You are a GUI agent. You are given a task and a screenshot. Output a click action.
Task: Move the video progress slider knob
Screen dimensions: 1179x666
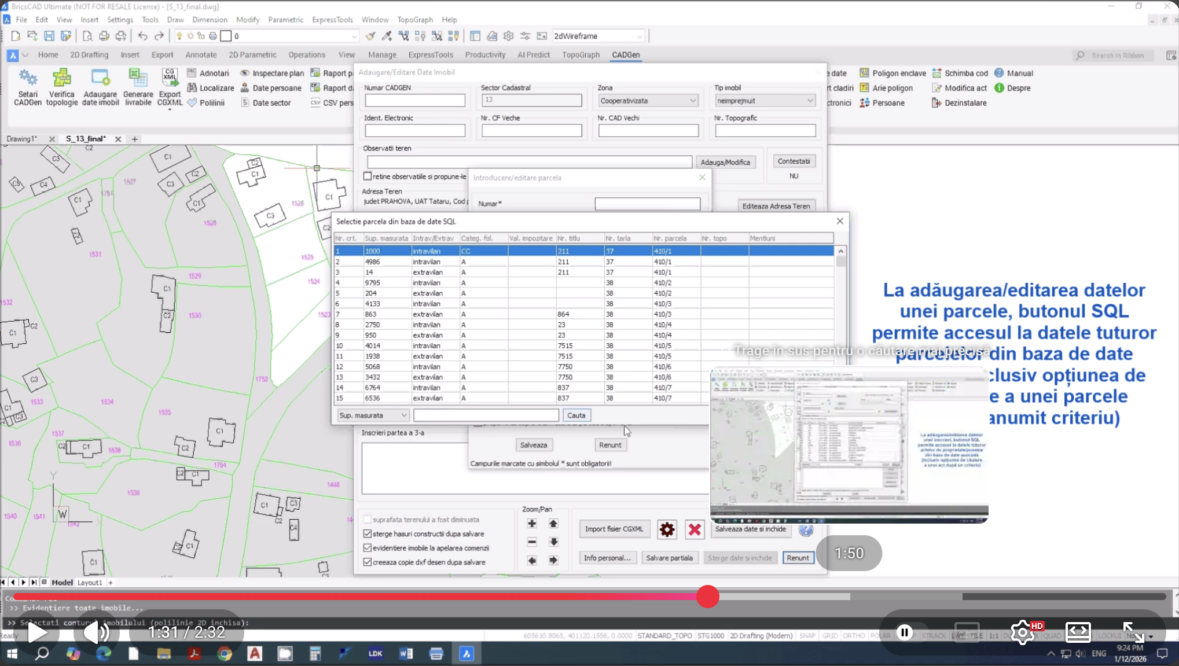pyautogui.click(x=707, y=596)
